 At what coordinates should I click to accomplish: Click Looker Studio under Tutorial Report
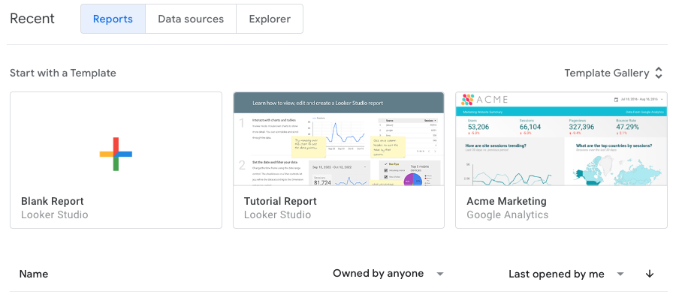pyautogui.click(x=277, y=214)
